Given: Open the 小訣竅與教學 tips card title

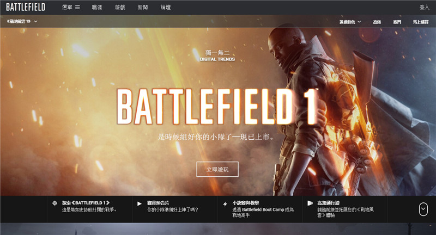Looking at the screenshot, I should pyautogui.click(x=246, y=203).
